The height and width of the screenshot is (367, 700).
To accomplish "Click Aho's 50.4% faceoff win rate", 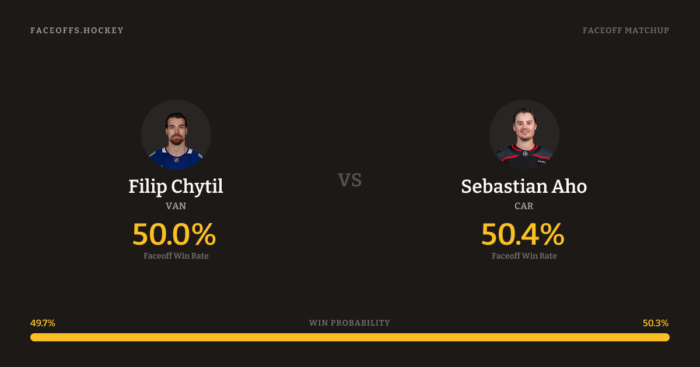I will coord(523,234).
